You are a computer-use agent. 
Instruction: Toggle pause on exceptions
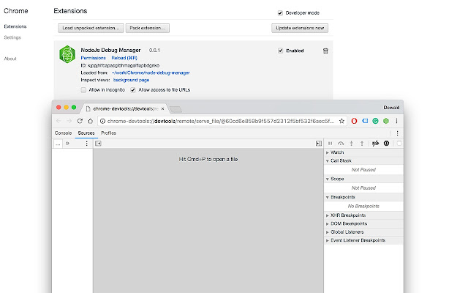point(386,144)
